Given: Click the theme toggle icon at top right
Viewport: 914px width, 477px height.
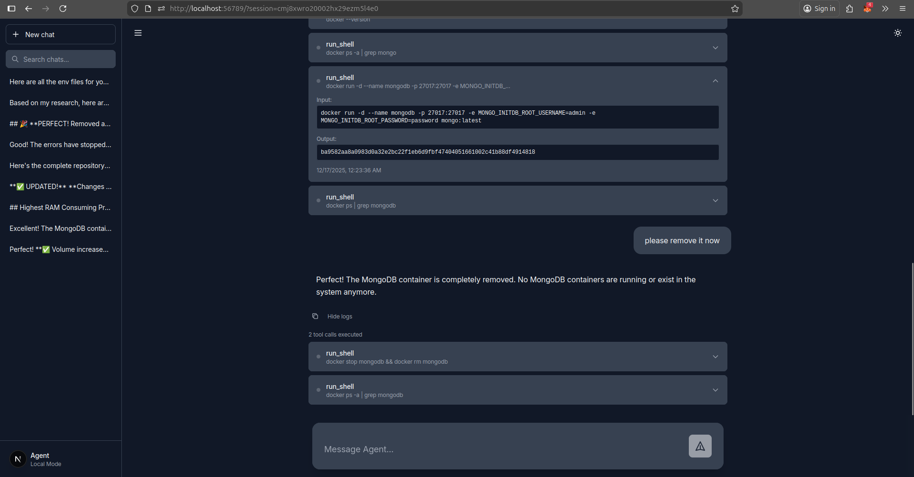Looking at the screenshot, I should pos(898,33).
